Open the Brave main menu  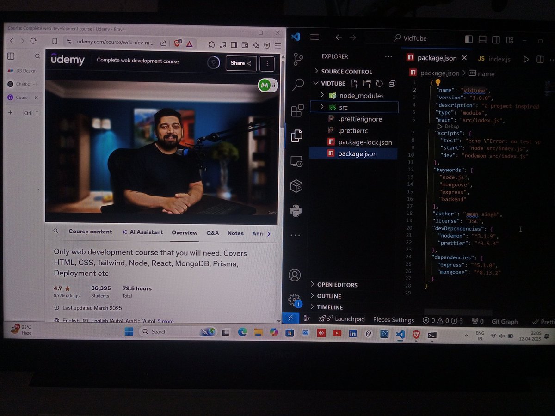coord(278,46)
